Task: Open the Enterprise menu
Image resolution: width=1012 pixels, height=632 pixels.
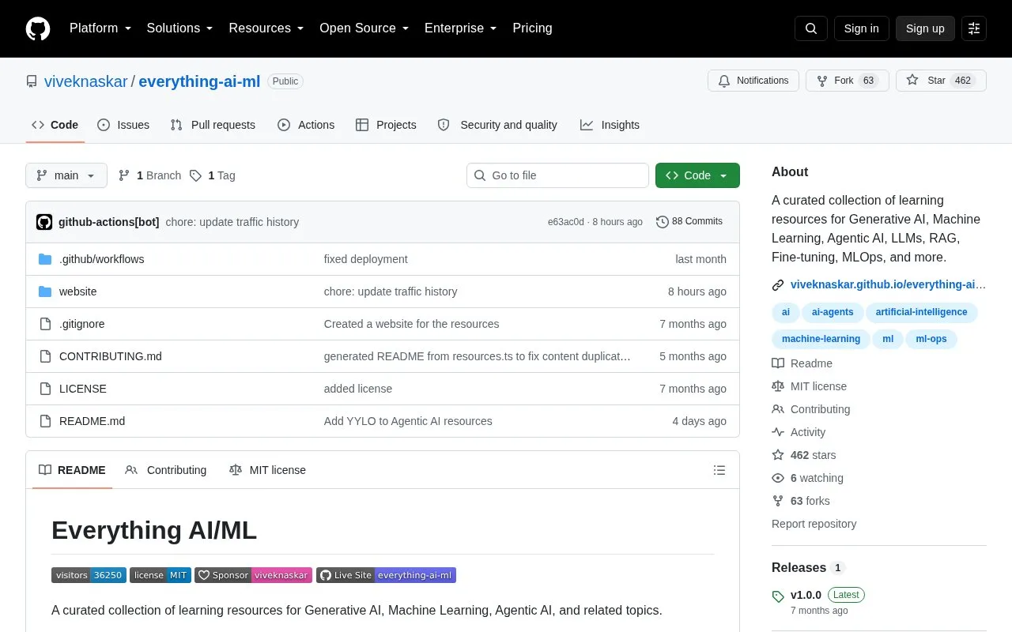Action: coord(461,28)
